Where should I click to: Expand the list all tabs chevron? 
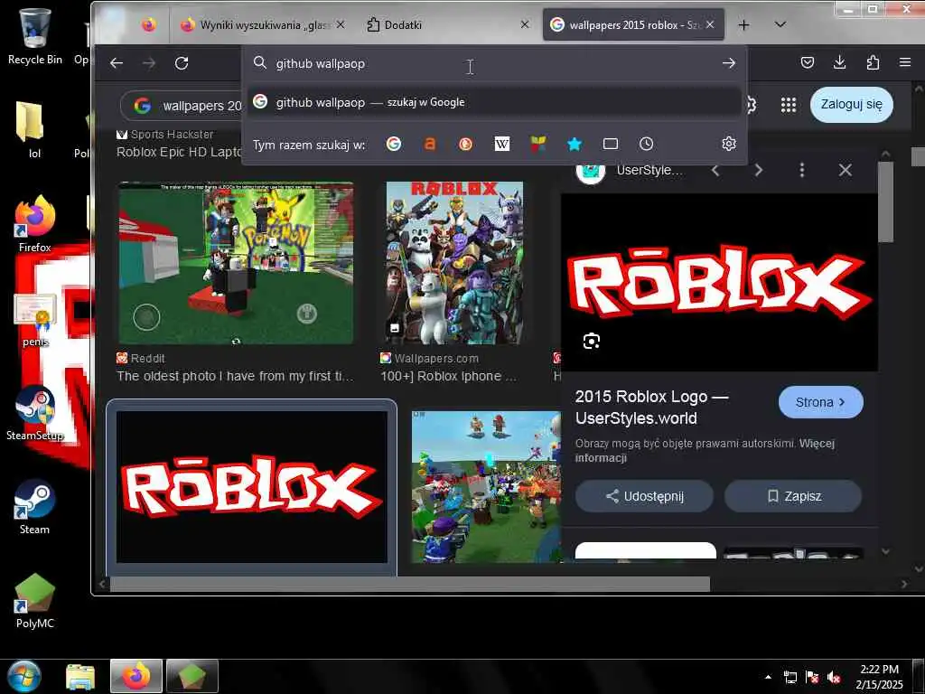pyautogui.click(x=780, y=24)
